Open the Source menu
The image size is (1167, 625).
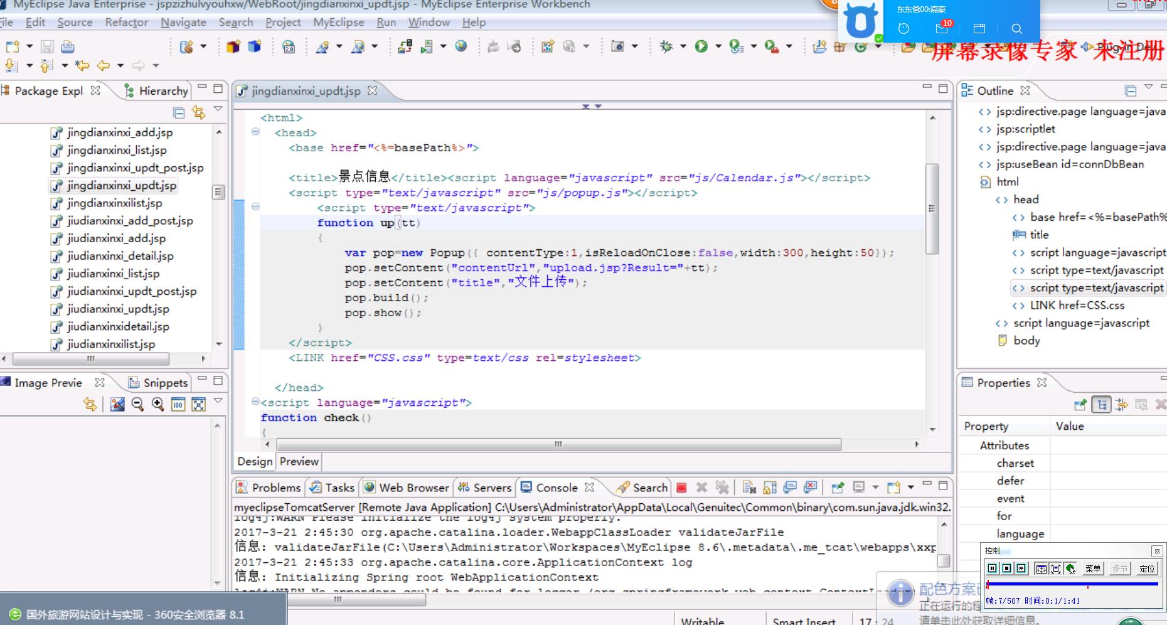point(75,22)
